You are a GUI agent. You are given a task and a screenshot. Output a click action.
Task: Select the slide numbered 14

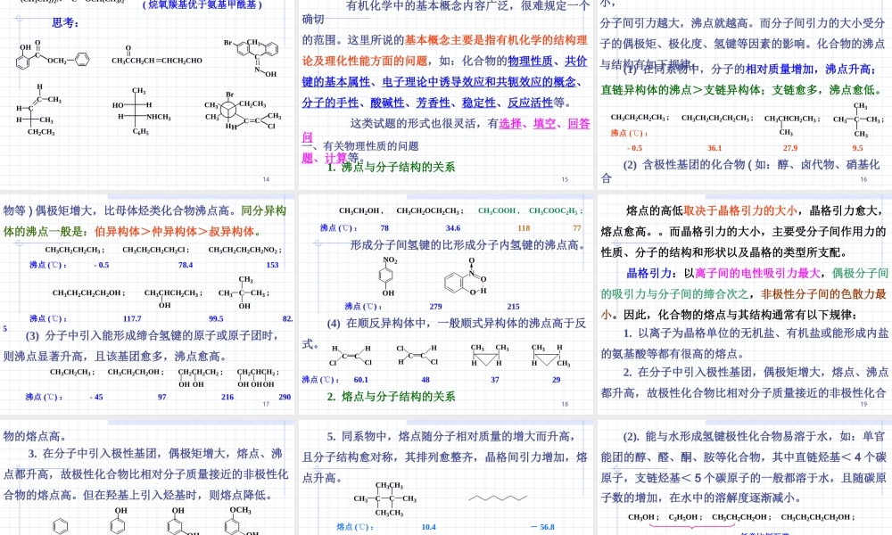265,178
